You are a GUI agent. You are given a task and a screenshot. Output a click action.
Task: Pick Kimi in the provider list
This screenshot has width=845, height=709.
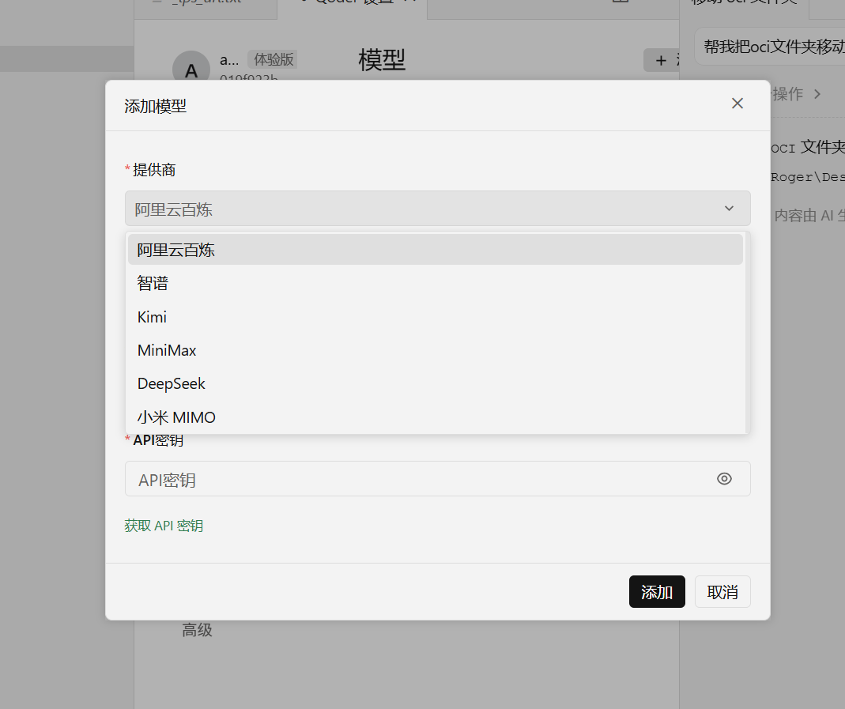436,317
